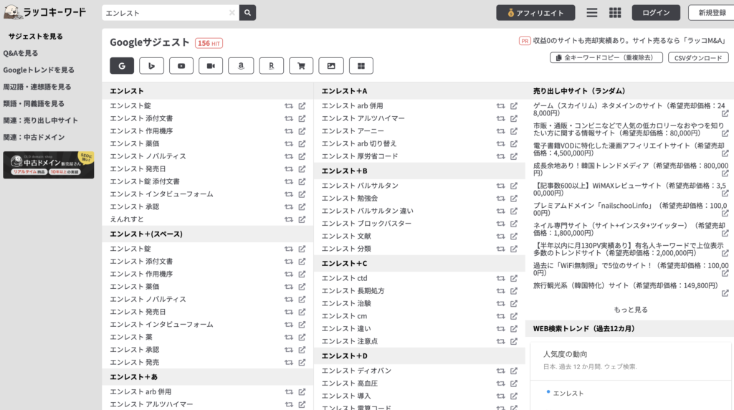The height and width of the screenshot is (410, 734).
Task: Select the Google suggest source icon
Action: point(122,66)
